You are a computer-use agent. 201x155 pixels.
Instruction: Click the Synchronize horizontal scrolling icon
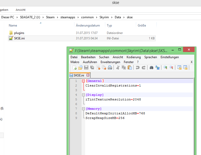(x=185, y=67)
